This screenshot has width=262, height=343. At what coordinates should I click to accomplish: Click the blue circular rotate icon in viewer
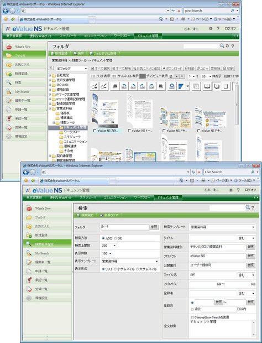pyautogui.click(x=172, y=86)
